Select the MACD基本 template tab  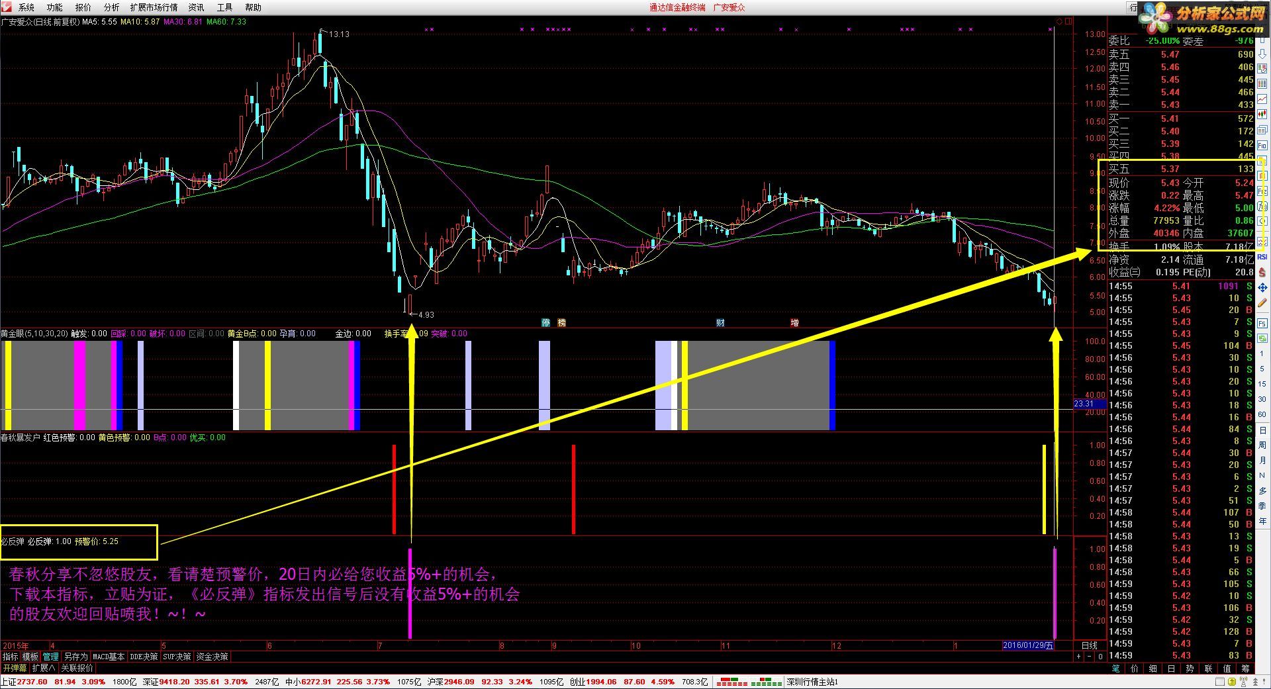[x=109, y=657]
